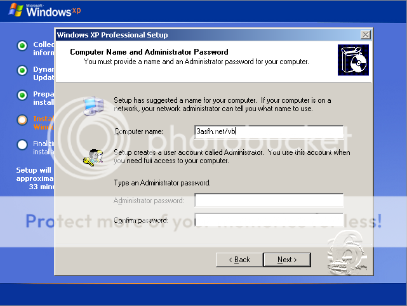
Task: Go back with the Back button
Action: [x=239, y=260]
